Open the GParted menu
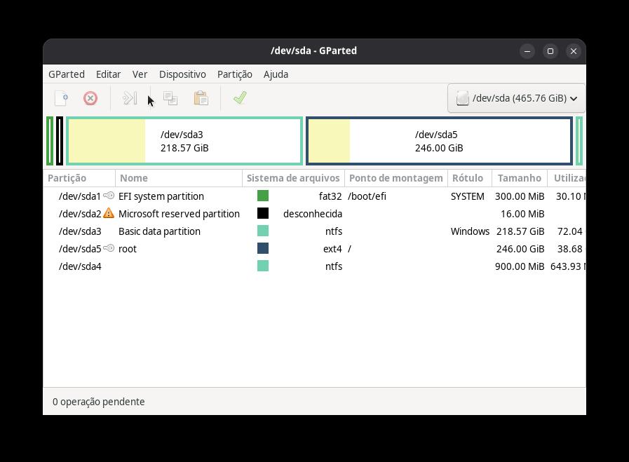The width and height of the screenshot is (629, 462). click(x=67, y=74)
